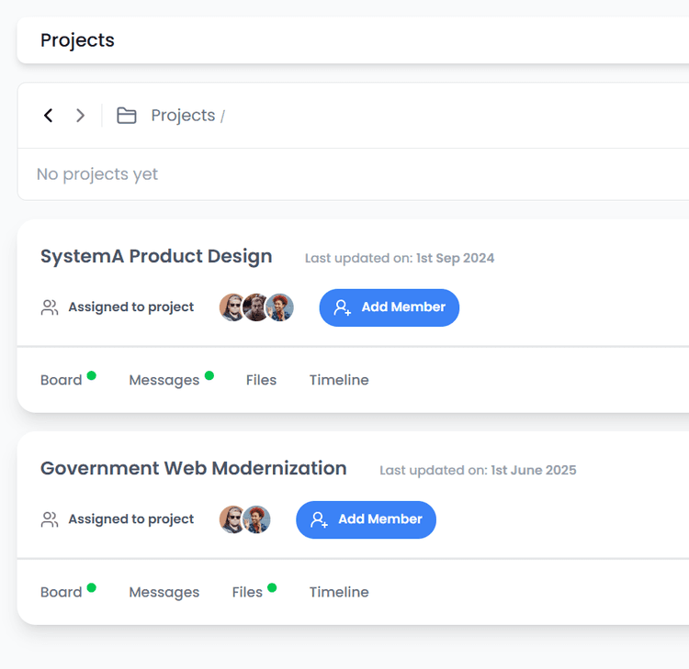Click the forward navigation arrow
This screenshot has height=669, width=689.
[x=81, y=116]
